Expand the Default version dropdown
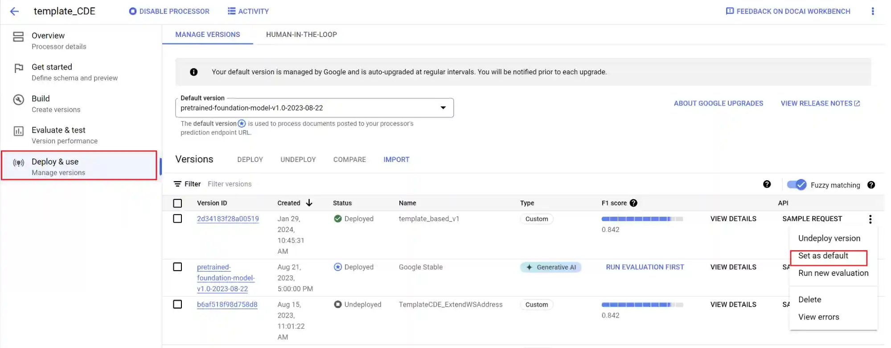This screenshot has height=348, width=891. (x=443, y=108)
